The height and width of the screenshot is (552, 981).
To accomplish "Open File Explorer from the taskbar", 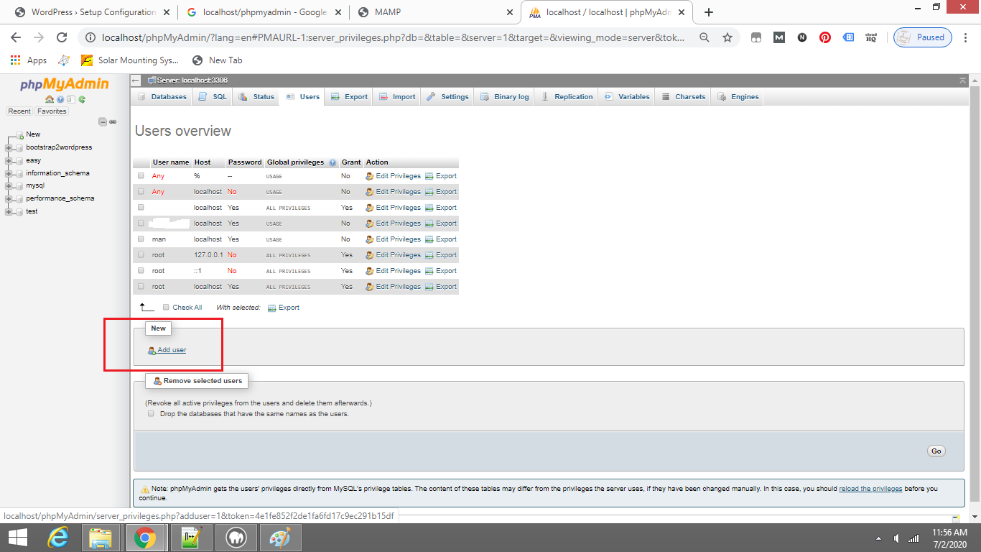I will 101,538.
